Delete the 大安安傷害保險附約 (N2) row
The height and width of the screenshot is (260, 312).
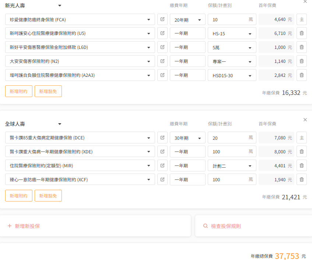pyautogui.click(x=302, y=61)
